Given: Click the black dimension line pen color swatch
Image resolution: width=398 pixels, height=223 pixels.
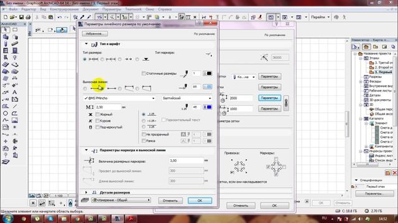Looking at the screenshot, I should click(x=207, y=73).
